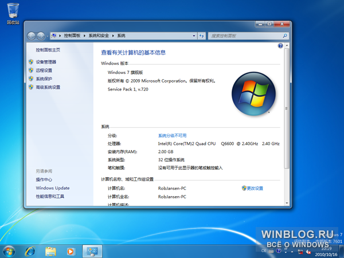Launch Internet Explorer from the taskbar

point(30,252)
